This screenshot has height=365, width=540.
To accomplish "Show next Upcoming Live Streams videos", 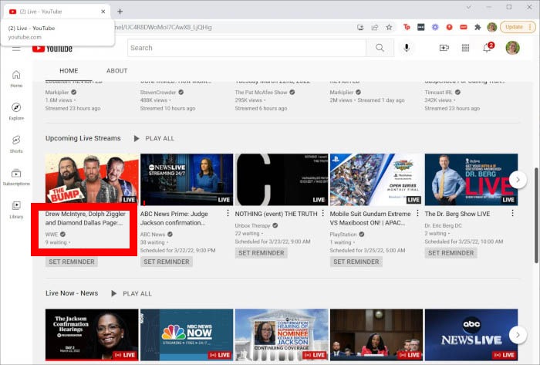I will 518,179.
